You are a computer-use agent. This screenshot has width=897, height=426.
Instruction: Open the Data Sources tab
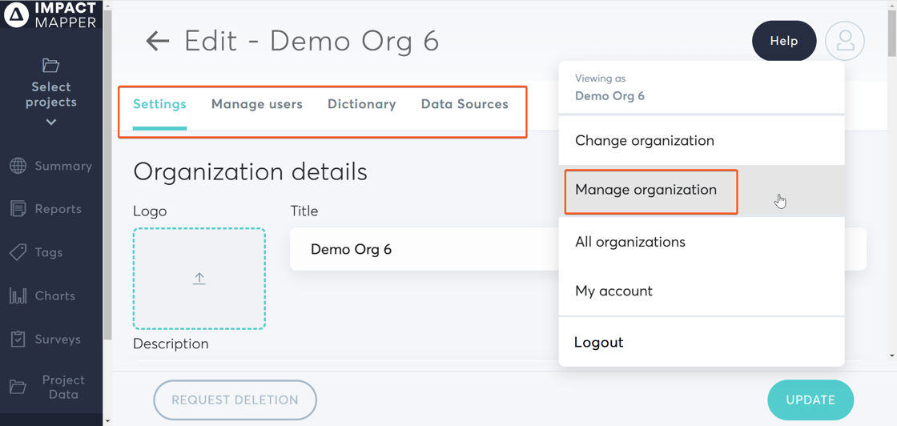pyautogui.click(x=465, y=104)
